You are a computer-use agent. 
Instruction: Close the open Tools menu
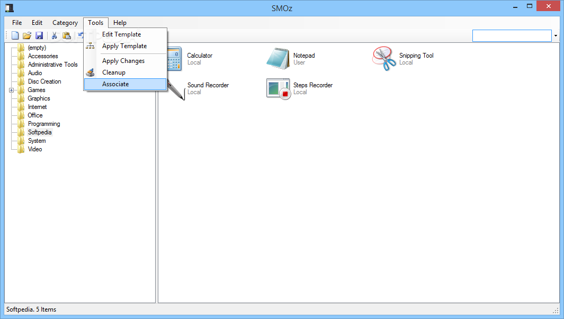96,23
